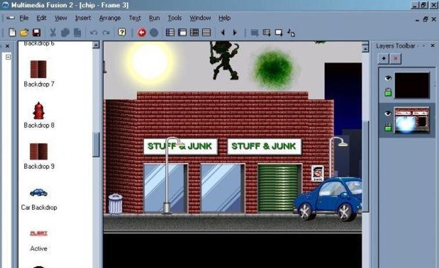The image size is (439, 268).
Task: Collapse the tree node in left panel
Action: (8, 57)
